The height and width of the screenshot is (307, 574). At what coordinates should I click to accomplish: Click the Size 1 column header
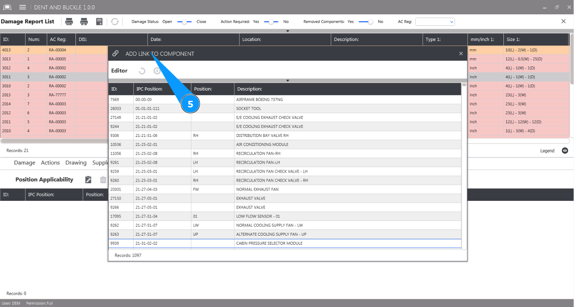[x=536, y=39]
